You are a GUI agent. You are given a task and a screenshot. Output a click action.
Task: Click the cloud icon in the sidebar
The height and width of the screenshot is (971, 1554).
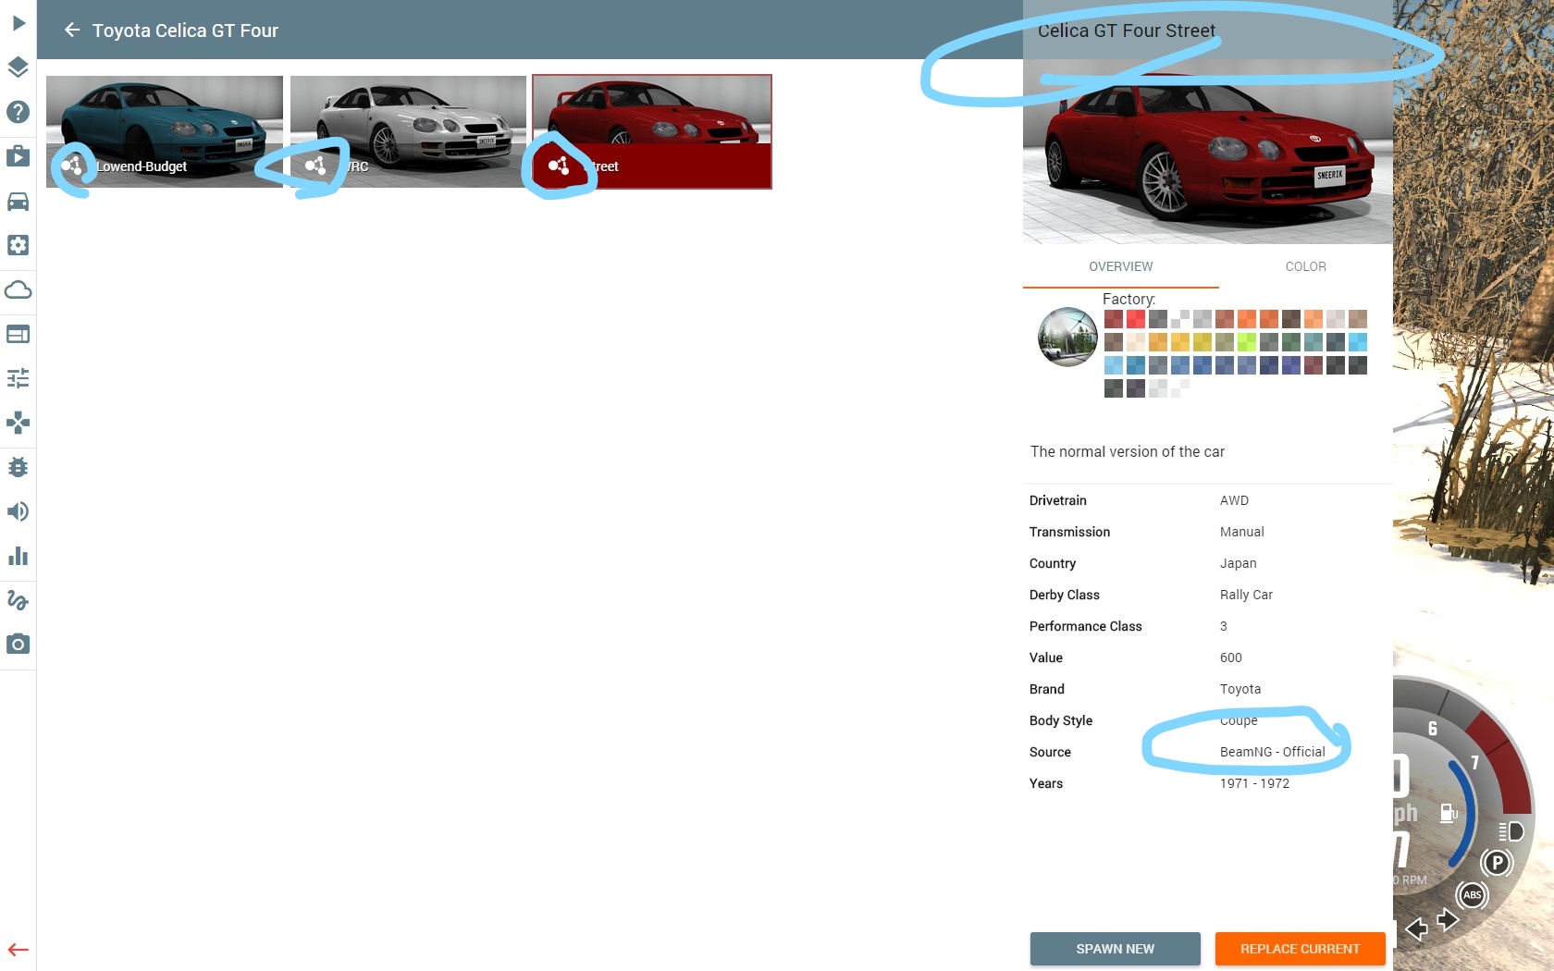tap(18, 289)
